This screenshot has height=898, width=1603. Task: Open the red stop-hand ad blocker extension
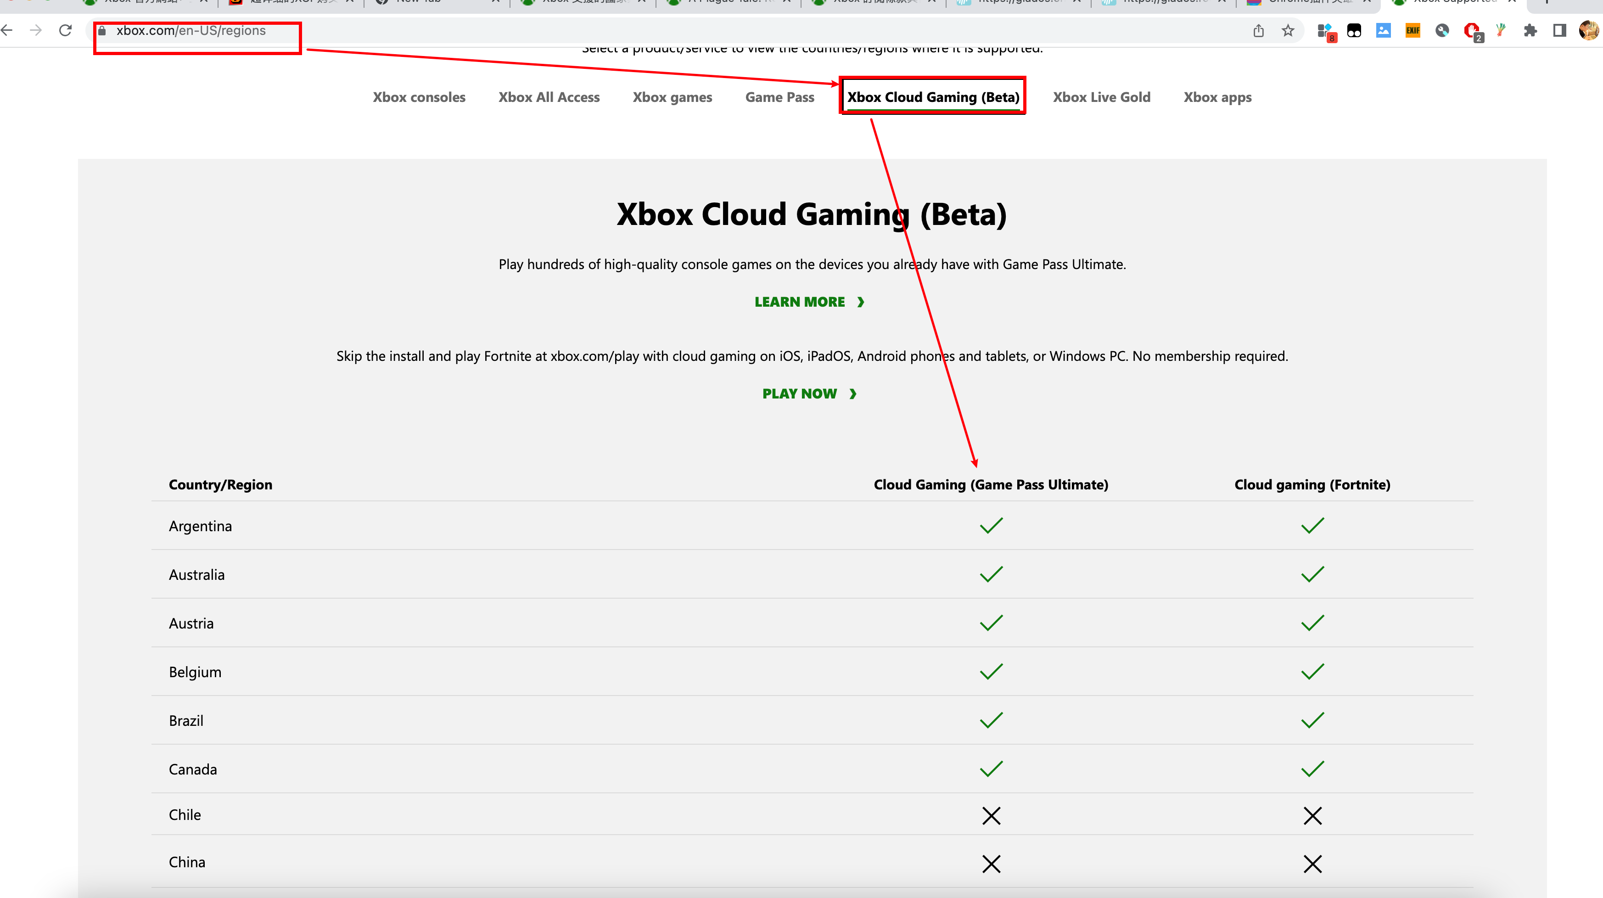1471,30
